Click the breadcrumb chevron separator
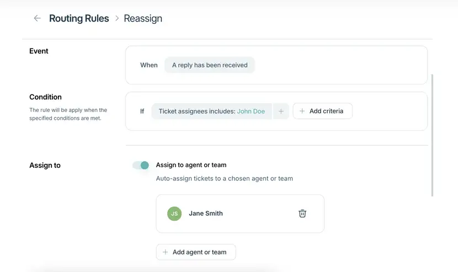Viewport: 458px width, 272px height. click(x=117, y=18)
